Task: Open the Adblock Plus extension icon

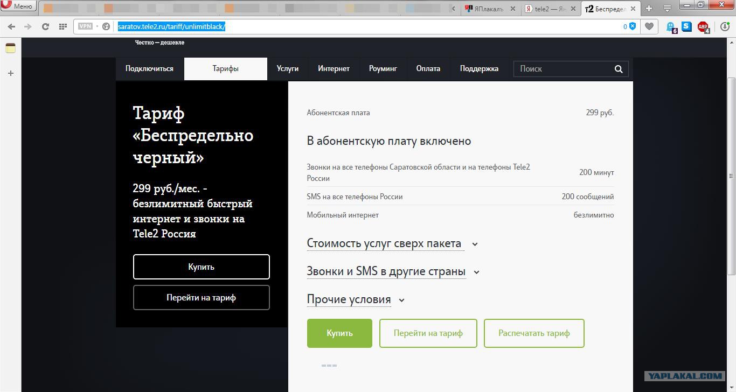Action: coord(703,27)
